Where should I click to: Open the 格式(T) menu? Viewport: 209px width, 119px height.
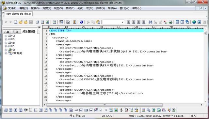(70, 8)
